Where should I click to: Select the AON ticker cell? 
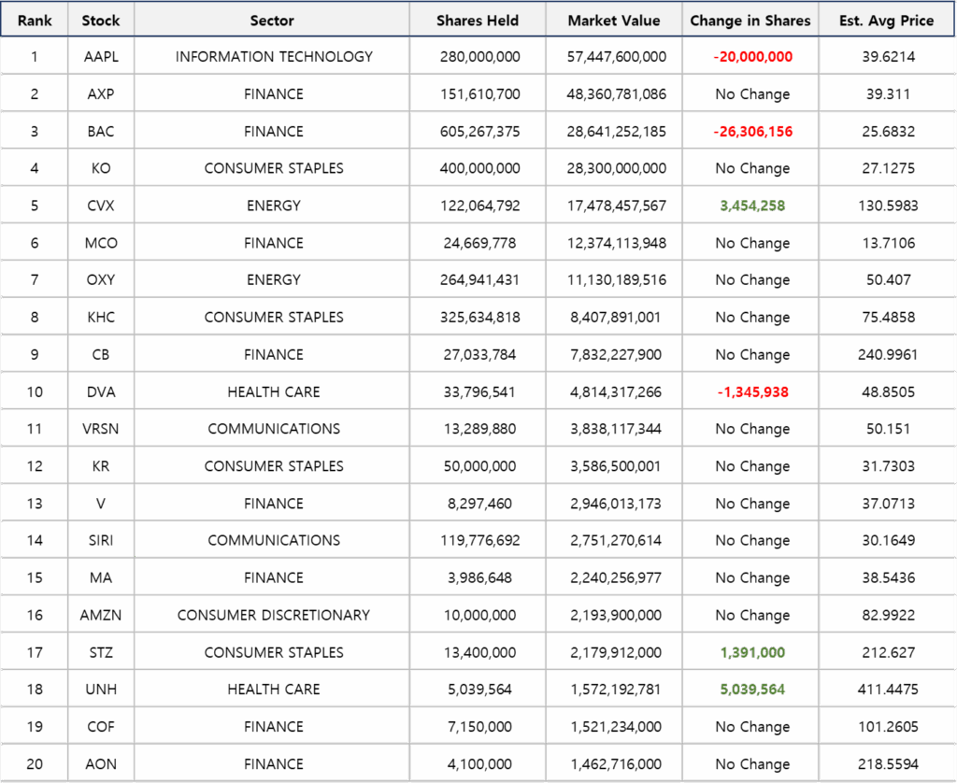[x=101, y=763]
